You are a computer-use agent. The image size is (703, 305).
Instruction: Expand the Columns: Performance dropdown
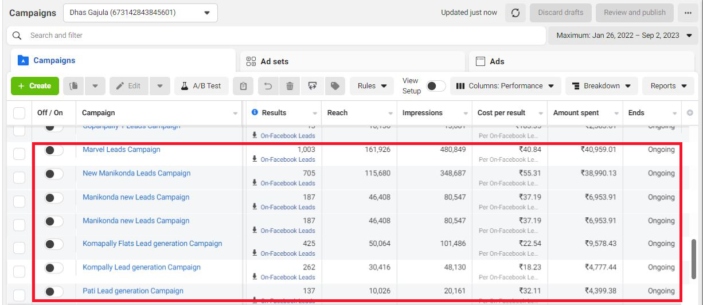point(505,86)
